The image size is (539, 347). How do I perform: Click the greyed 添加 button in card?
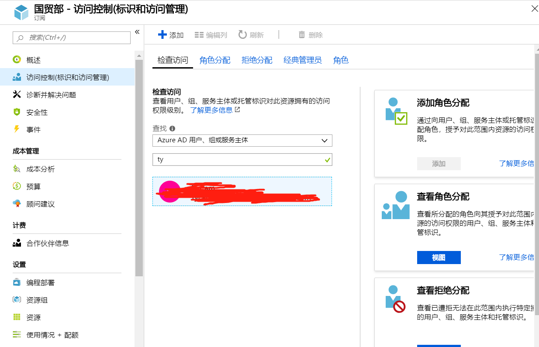click(439, 164)
